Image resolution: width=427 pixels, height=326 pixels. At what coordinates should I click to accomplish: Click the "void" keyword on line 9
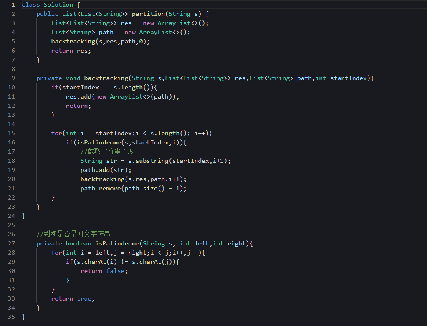pyautogui.click(x=73, y=78)
